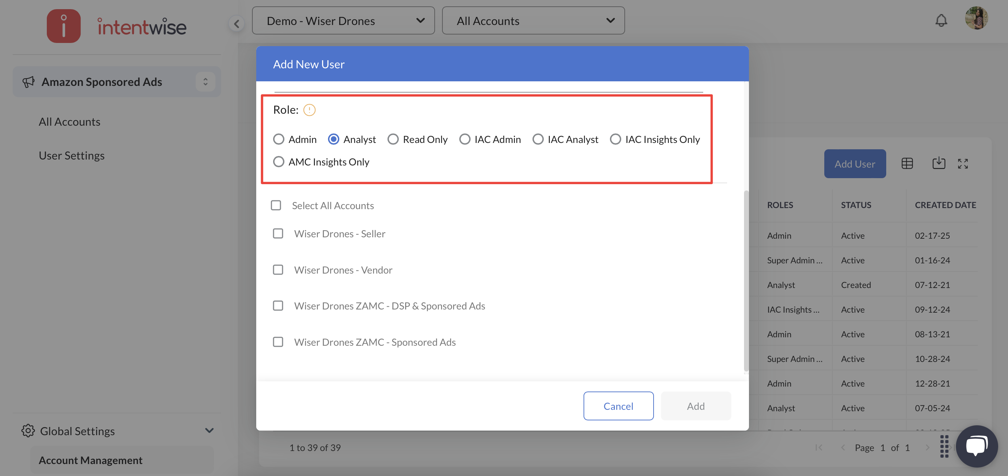The height and width of the screenshot is (476, 1008).
Task: Click the Add button in dialog
Action: [x=696, y=406]
